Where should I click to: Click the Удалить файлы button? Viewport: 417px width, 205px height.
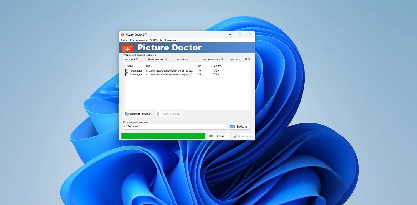pos(168,114)
